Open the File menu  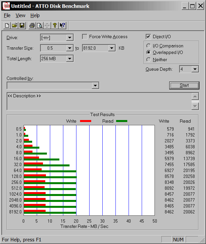7,15
